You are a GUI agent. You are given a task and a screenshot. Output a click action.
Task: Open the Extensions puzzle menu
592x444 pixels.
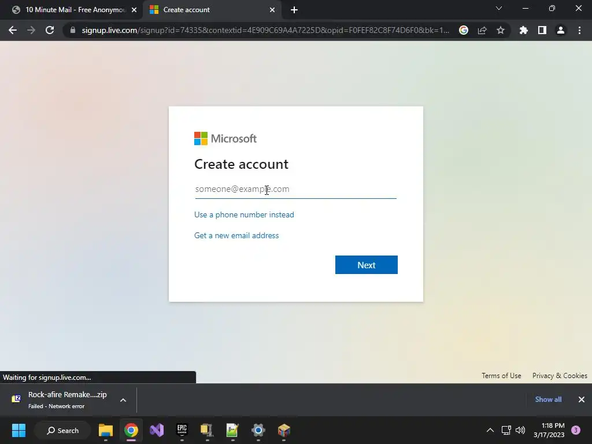tap(524, 30)
